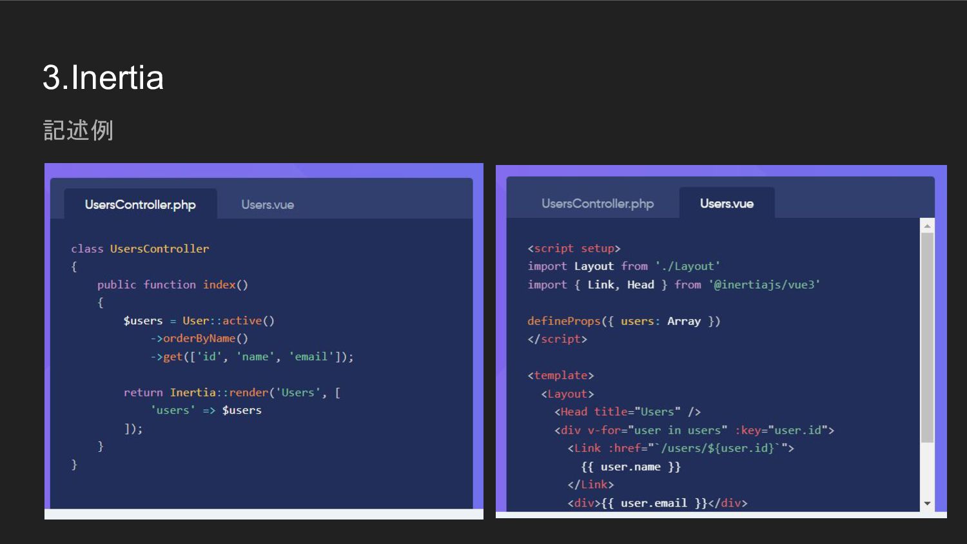Click '<div>{{ user.email }}</div>' line
The width and height of the screenshot is (967, 544).
coord(658,503)
